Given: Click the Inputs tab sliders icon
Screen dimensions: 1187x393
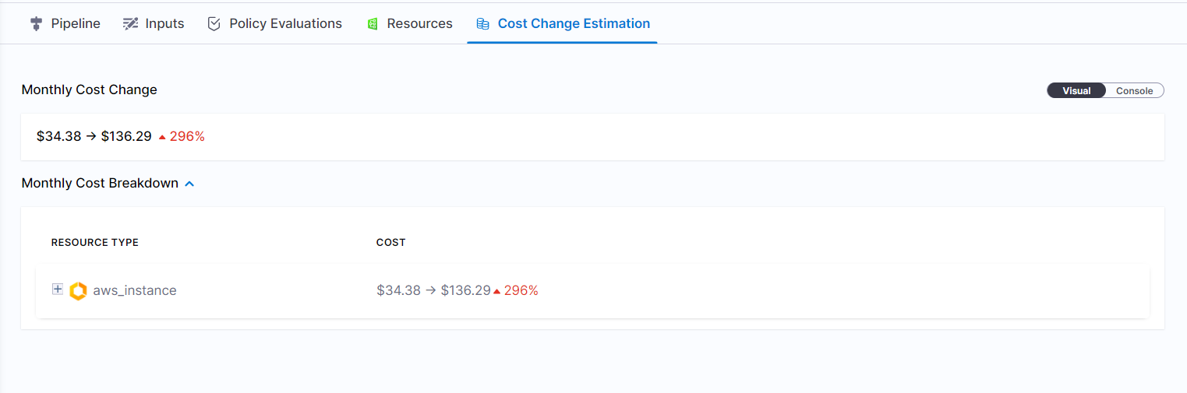Looking at the screenshot, I should click(x=130, y=24).
